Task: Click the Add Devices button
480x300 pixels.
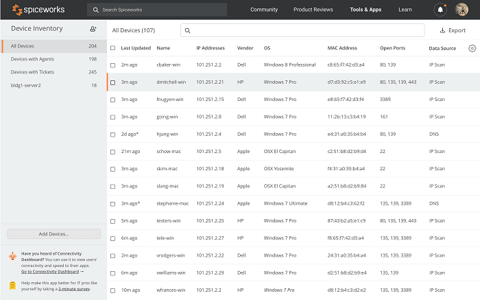Action: coord(54,234)
